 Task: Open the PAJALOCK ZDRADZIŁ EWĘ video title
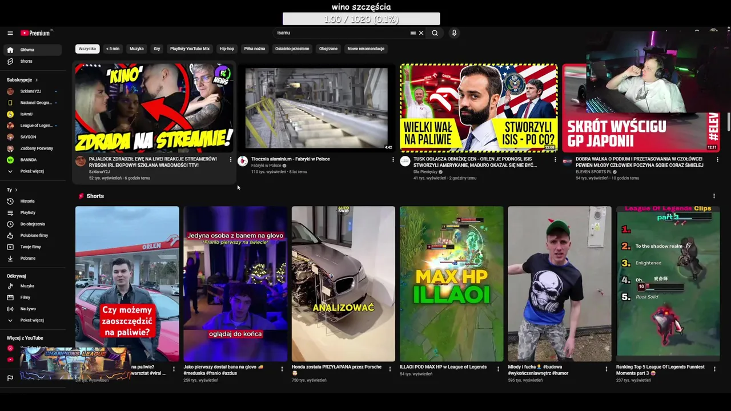click(153, 162)
